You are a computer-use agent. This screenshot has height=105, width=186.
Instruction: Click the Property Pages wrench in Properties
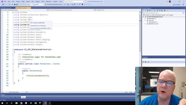[x=149, y=62]
